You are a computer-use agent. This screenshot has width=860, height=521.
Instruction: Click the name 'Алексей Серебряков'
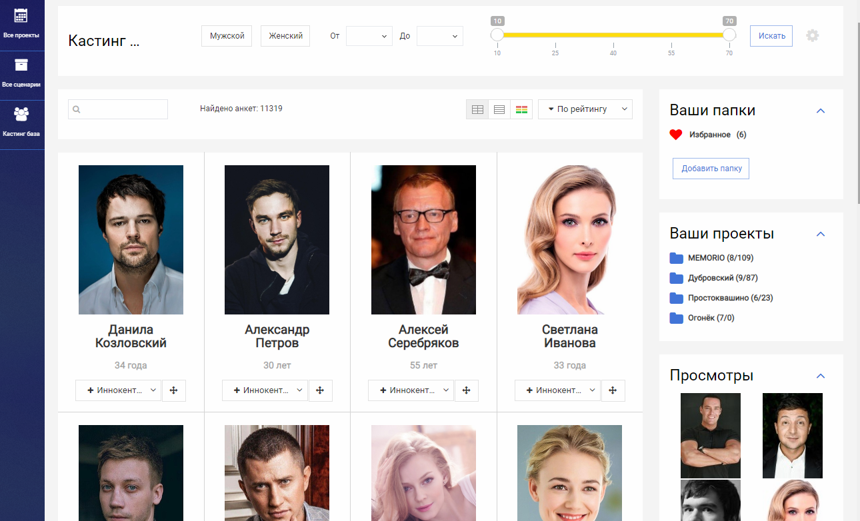(423, 336)
